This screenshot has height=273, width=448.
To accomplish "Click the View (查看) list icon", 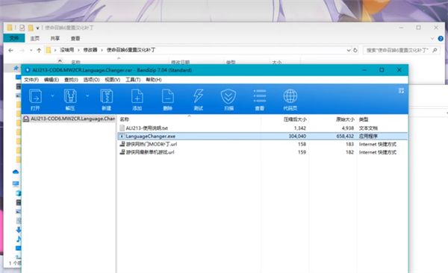I will 259,100.
